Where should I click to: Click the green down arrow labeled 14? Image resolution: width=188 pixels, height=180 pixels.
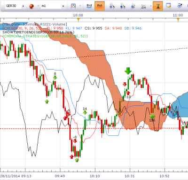[x=85, y=112]
